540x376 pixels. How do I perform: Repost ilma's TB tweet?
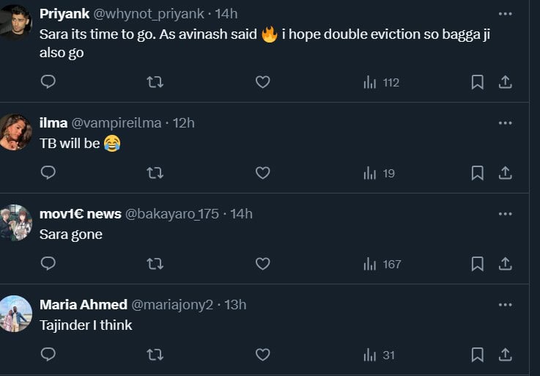coord(155,173)
